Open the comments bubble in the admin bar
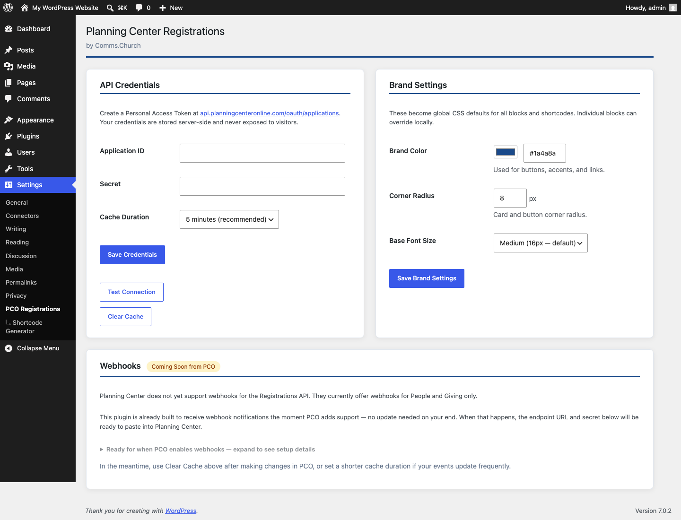 [139, 8]
